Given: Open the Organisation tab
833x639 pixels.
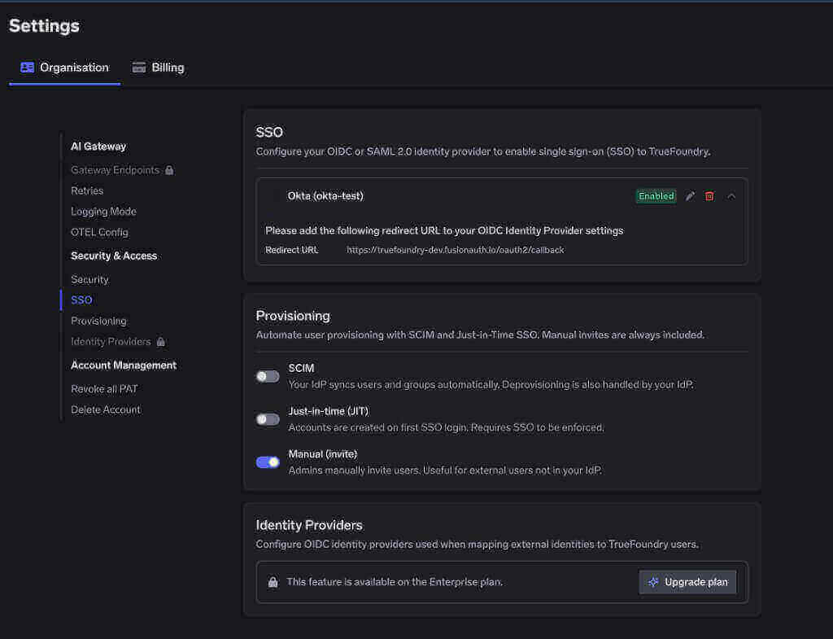Looking at the screenshot, I should tap(65, 68).
